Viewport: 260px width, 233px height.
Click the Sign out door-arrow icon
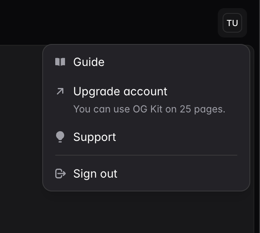click(x=60, y=174)
